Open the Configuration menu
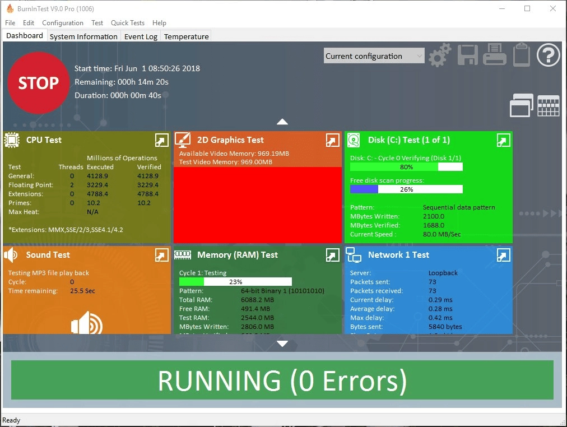Viewport: 567px width, 427px height. pyautogui.click(x=63, y=23)
